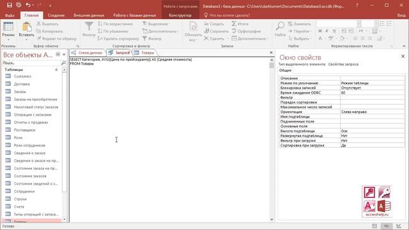Paste using the Вставить clipboard button
The width and height of the screenshot is (409, 230).
[x=26, y=32]
